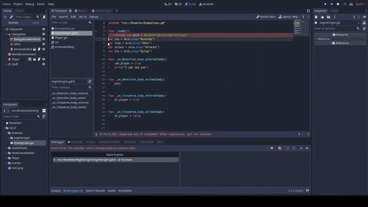Toggle visibility of NavigationMeshInstance node
The width and height of the screenshot is (368, 207).
coord(44,39)
